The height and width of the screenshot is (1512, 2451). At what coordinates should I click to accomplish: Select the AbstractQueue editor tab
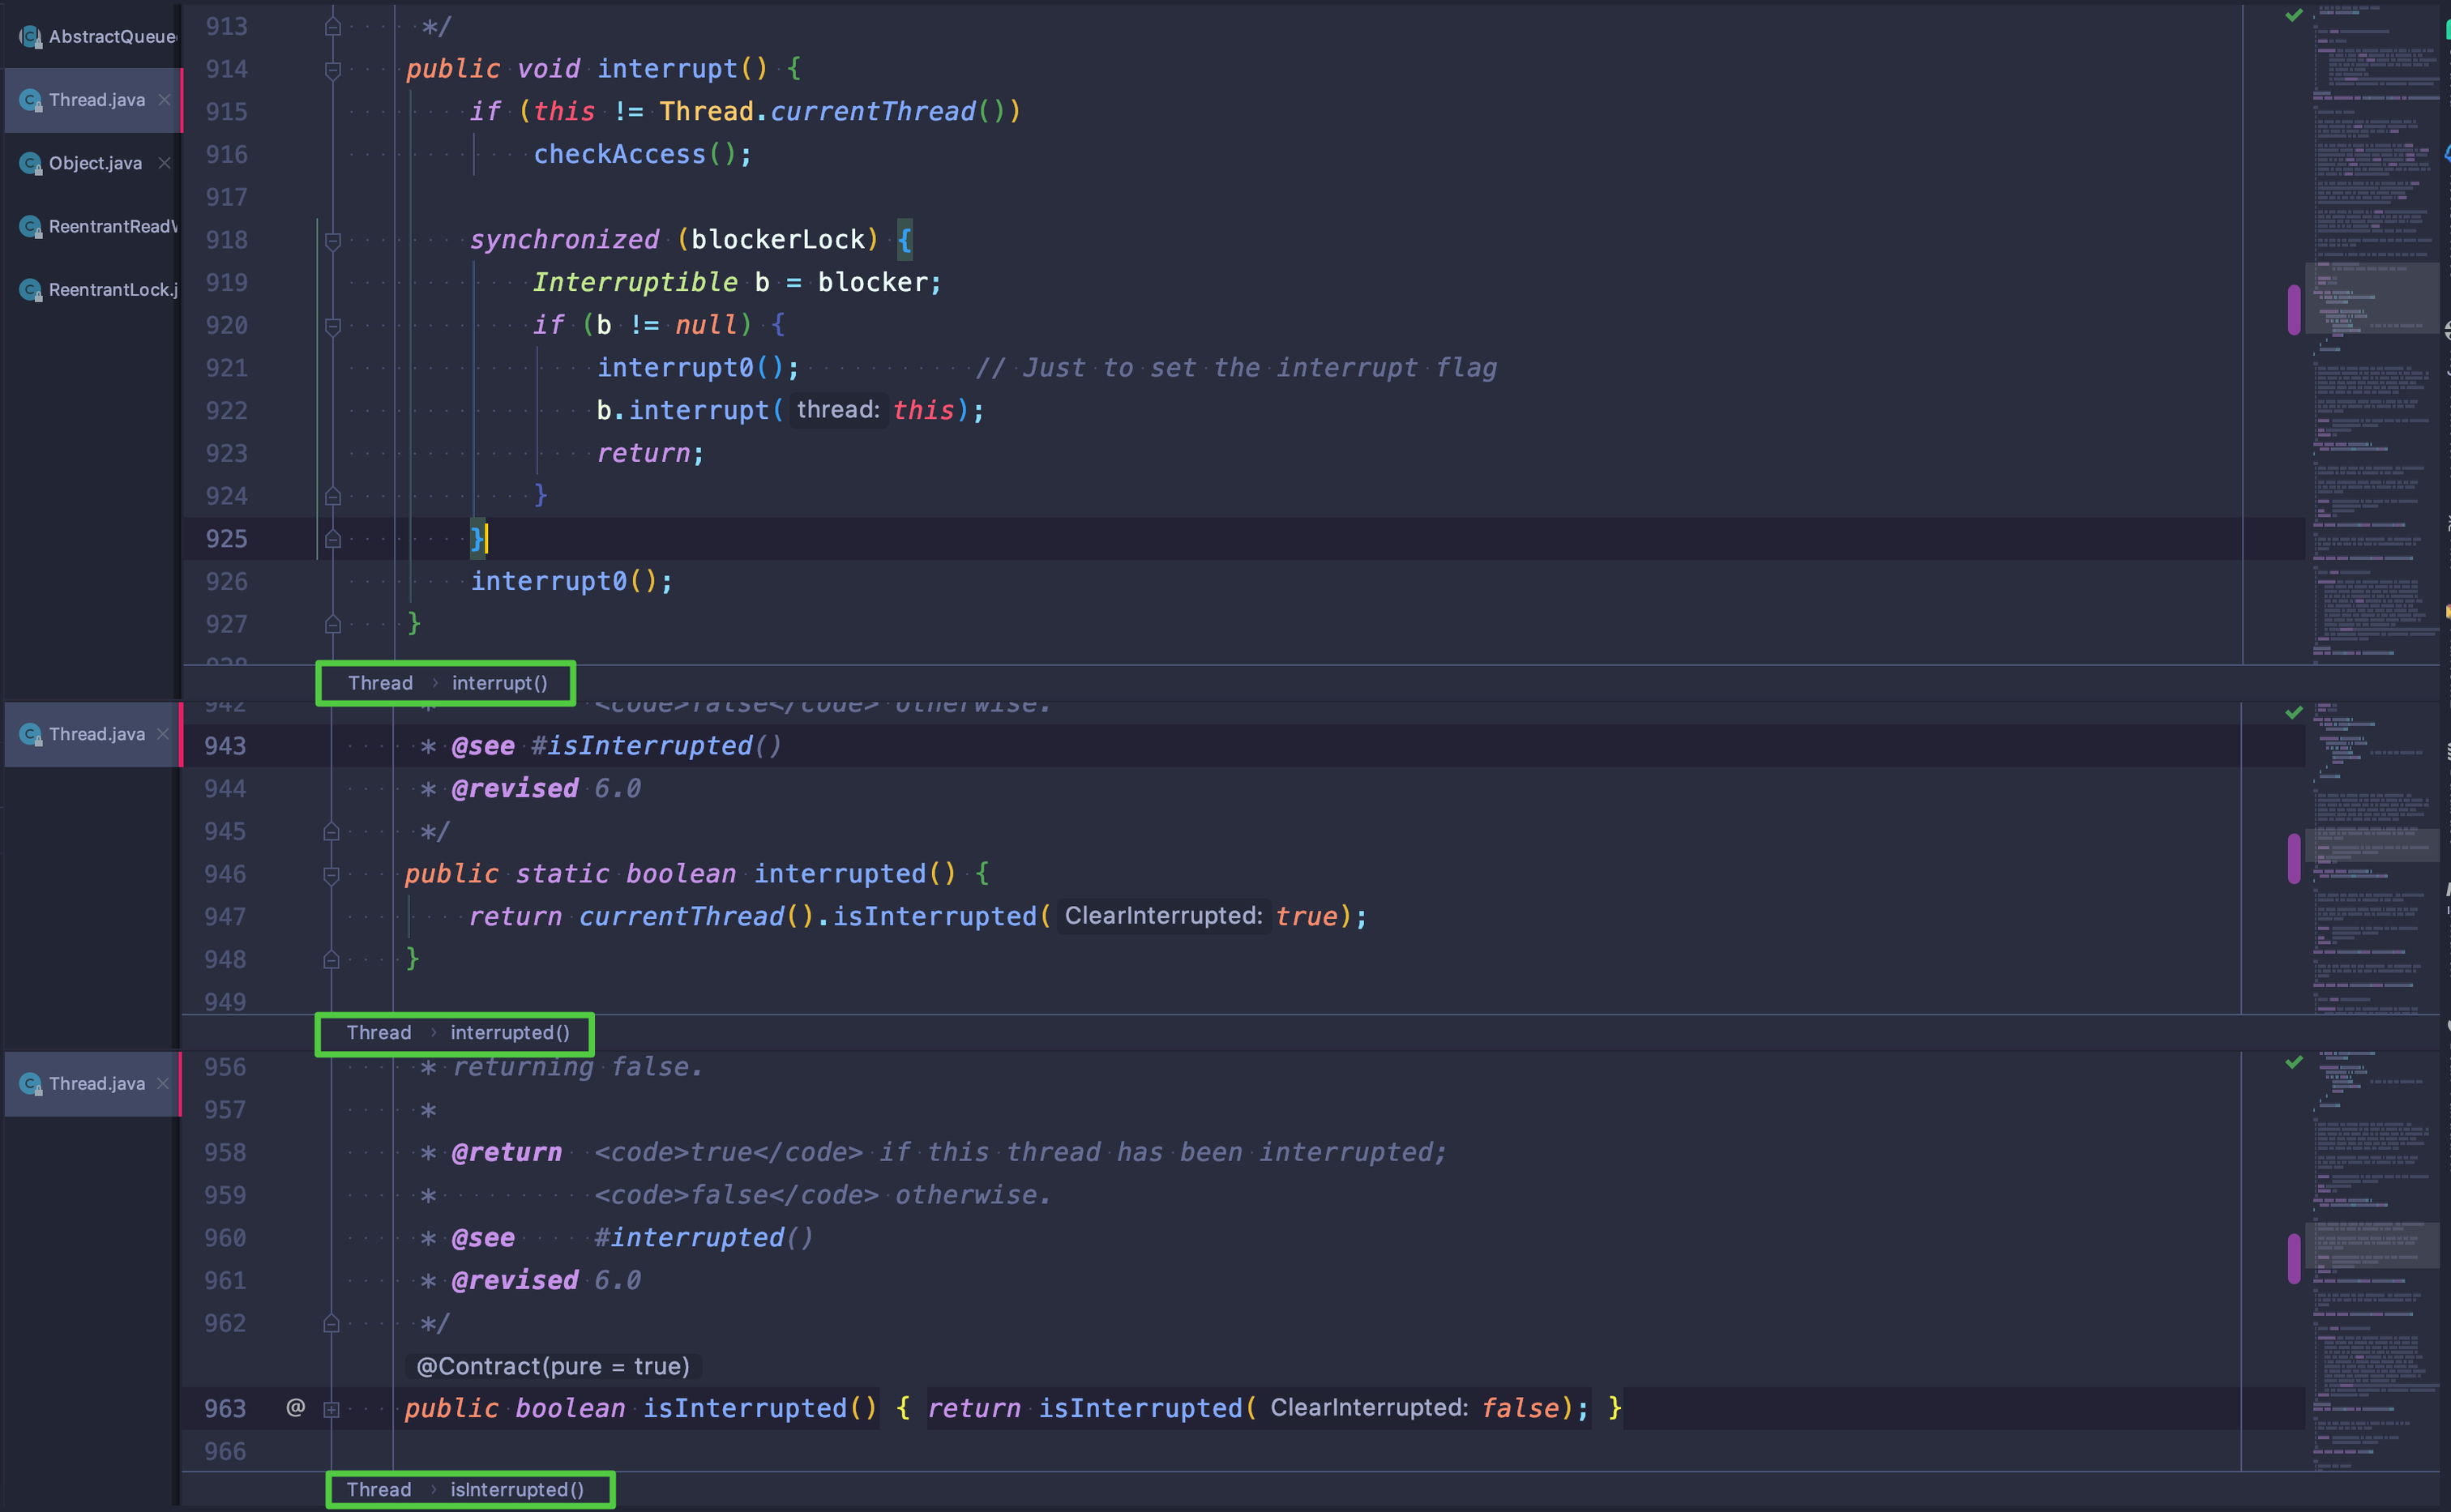[x=112, y=37]
